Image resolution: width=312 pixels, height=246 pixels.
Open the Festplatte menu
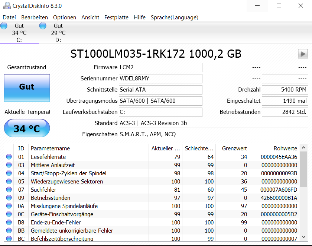click(x=116, y=17)
